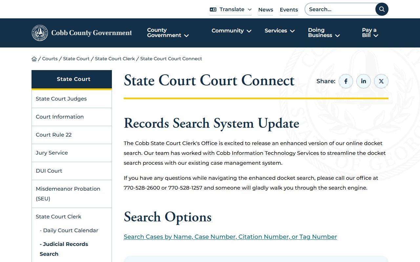420x262 pixels.
Task: Select DUI Court in sidebar
Action: click(72, 171)
